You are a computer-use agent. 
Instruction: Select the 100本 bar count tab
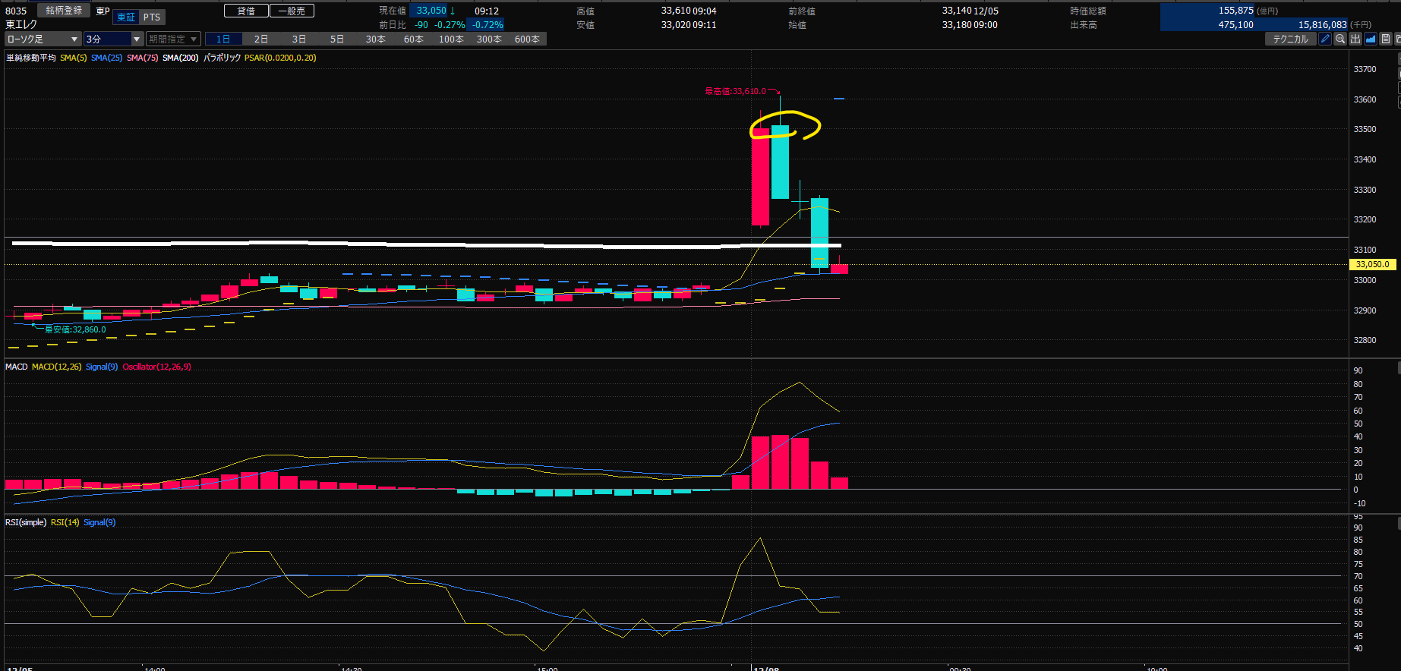click(x=451, y=39)
